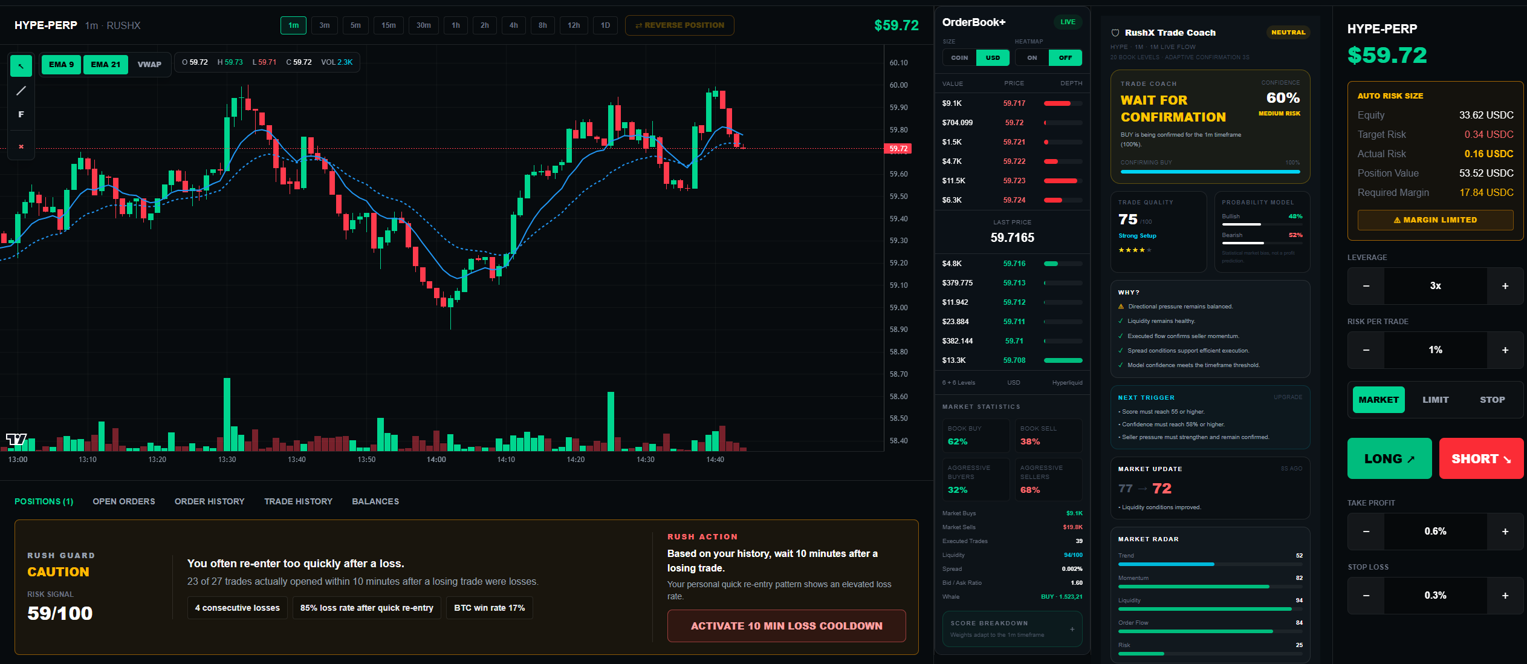The height and width of the screenshot is (664, 1527).
Task: Turn heatmap OFF
Action: (x=1065, y=58)
